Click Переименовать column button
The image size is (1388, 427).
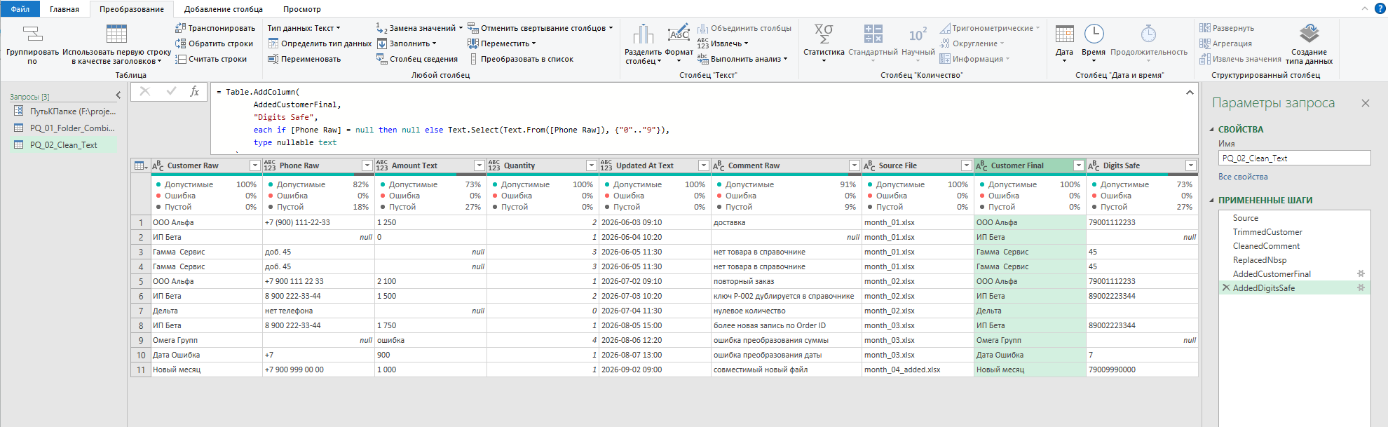pos(304,59)
